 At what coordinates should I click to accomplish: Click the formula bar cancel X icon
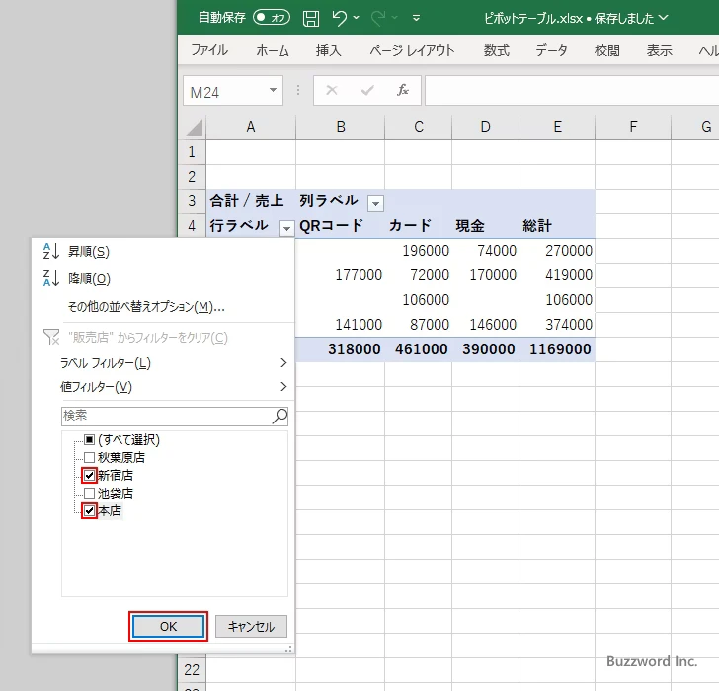[332, 90]
